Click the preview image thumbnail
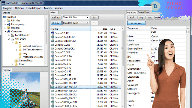Viewport: 192px width, 108px height. pyautogui.click(x=25, y=90)
